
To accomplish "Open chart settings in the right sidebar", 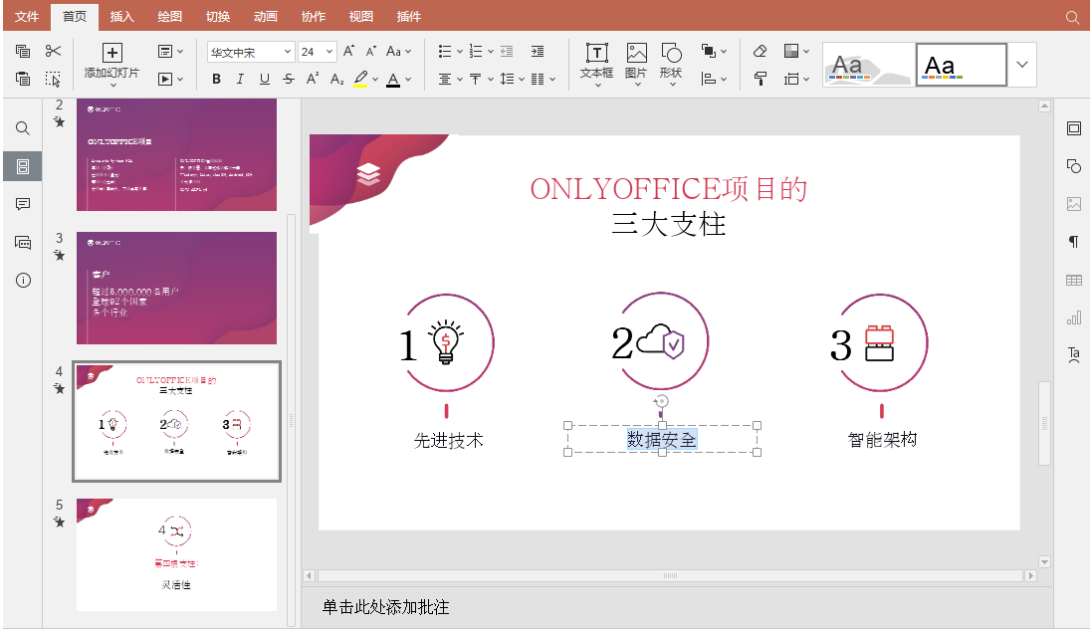I will tap(1074, 317).
